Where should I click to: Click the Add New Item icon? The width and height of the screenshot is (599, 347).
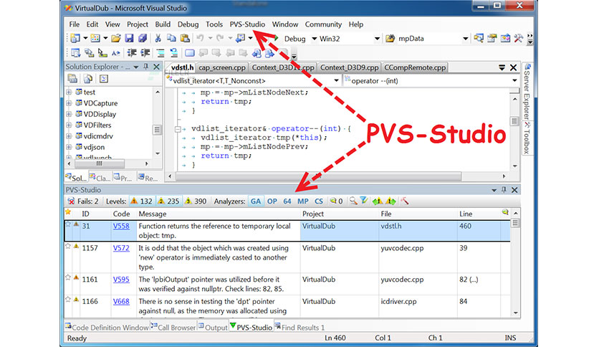click(95, 38)
